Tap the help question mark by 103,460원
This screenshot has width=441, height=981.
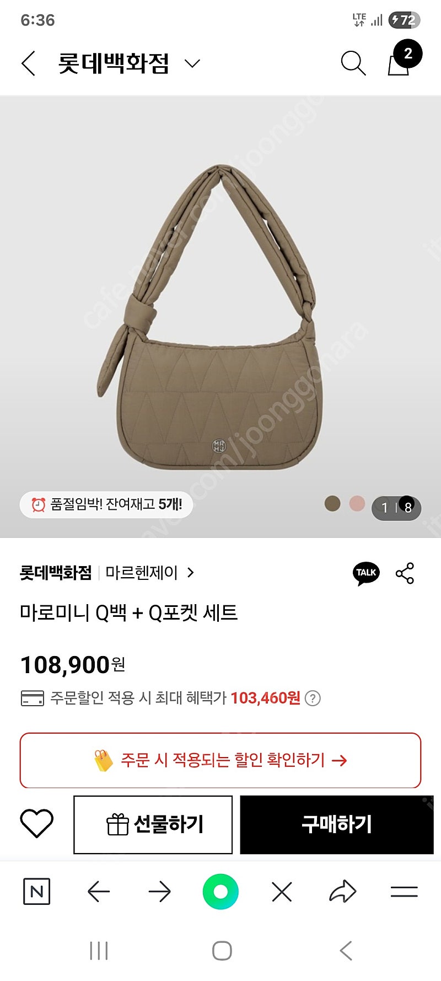click(x=313, y=698)
